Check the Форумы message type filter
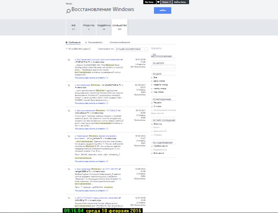The width and height of the screenshot is (278, 213). tap(152, 124)
